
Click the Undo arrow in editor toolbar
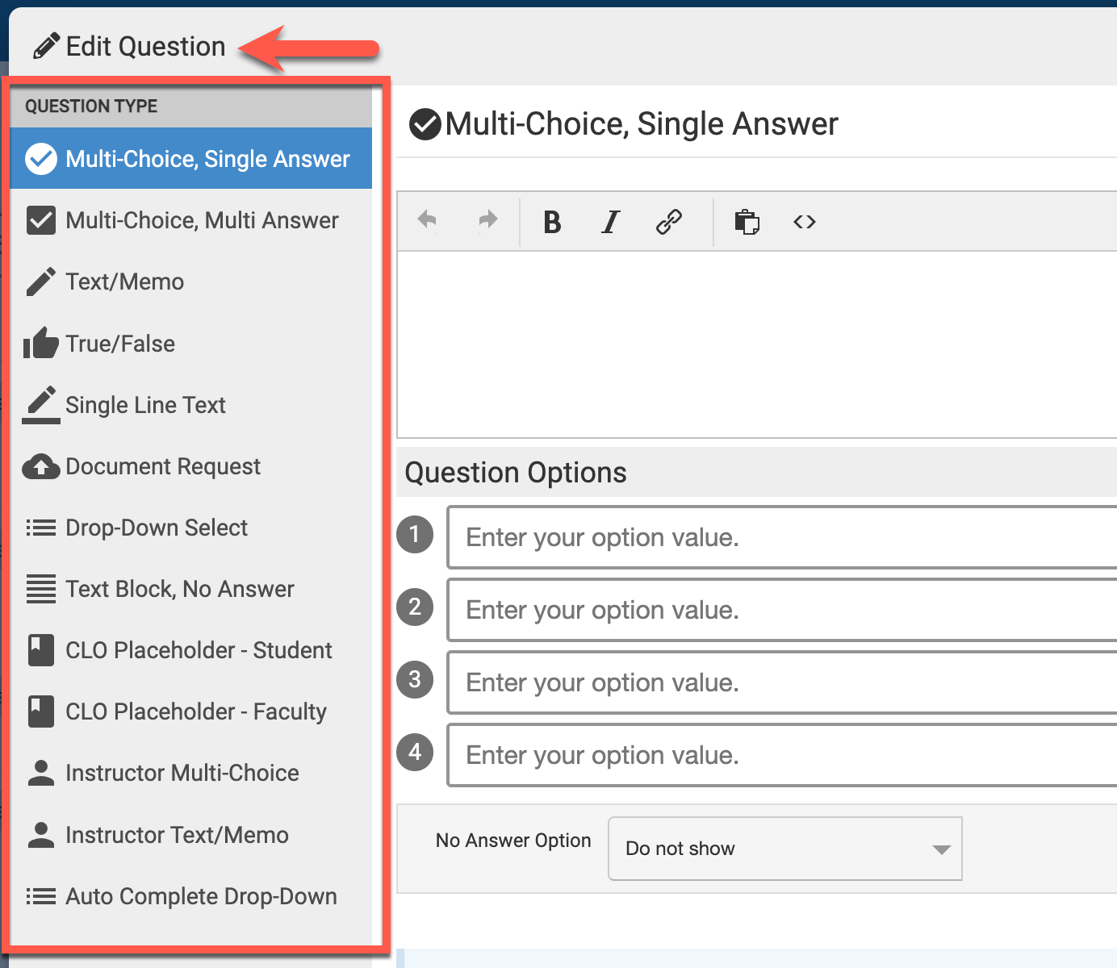[427, 221]
